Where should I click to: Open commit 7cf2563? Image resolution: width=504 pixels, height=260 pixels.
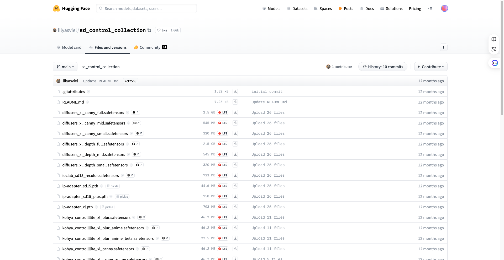[130, 81]
